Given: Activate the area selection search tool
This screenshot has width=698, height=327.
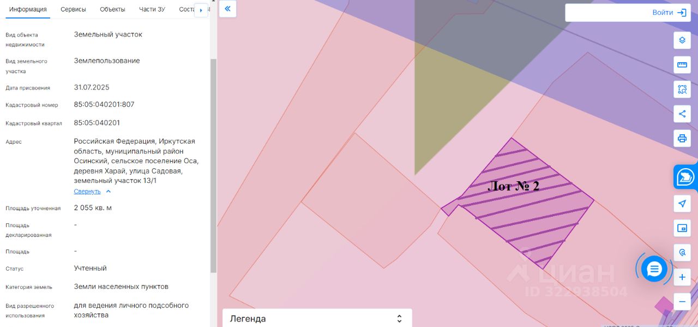Looking at the screenshot, I should [682, 89].
